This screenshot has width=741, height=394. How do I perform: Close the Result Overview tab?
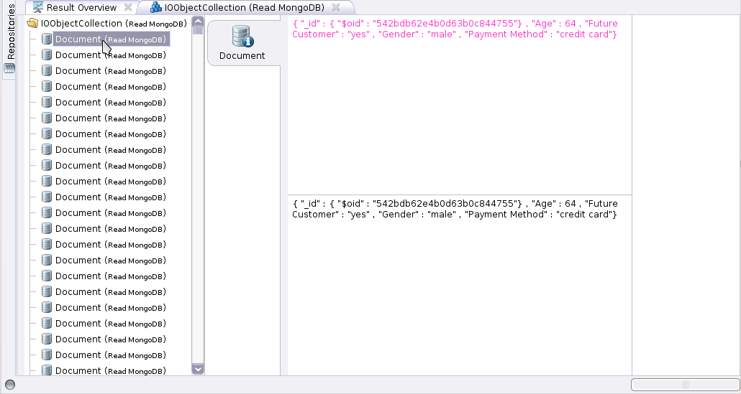128,8
